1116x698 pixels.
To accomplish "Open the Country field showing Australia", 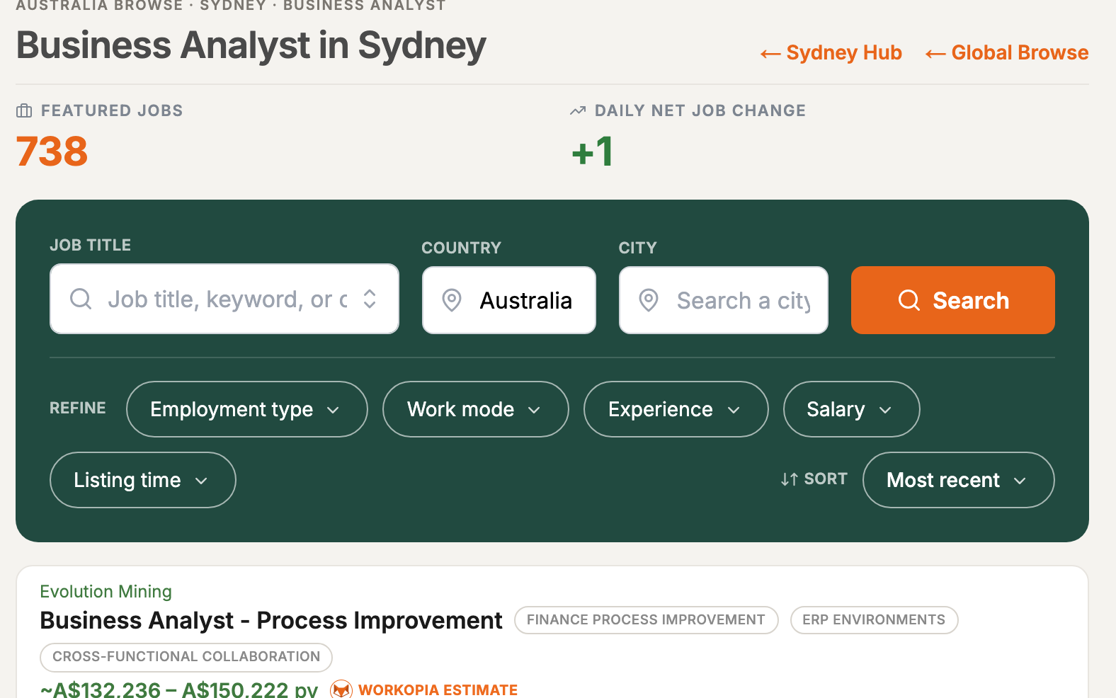I will pyautogui.click(x=509, y=300).
